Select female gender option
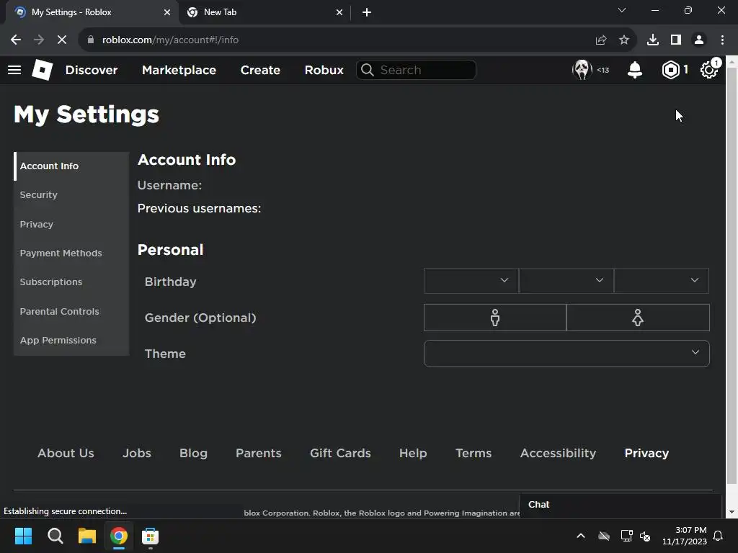The image size is (738, 553). pos(638,318)
